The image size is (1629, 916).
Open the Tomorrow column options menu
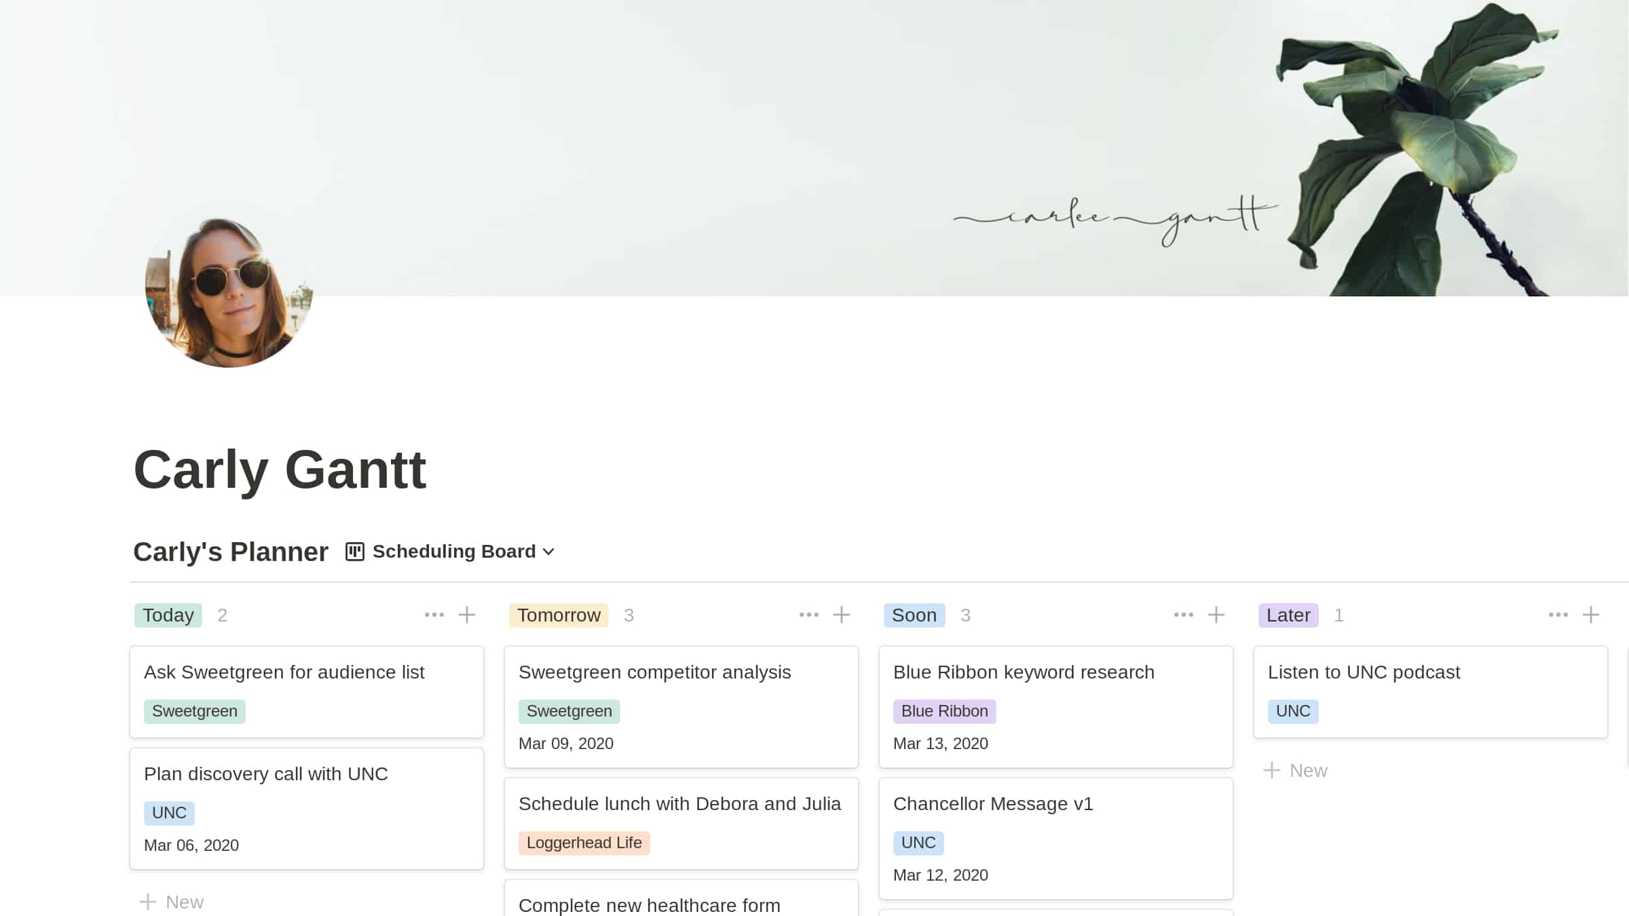click(808, 614)
